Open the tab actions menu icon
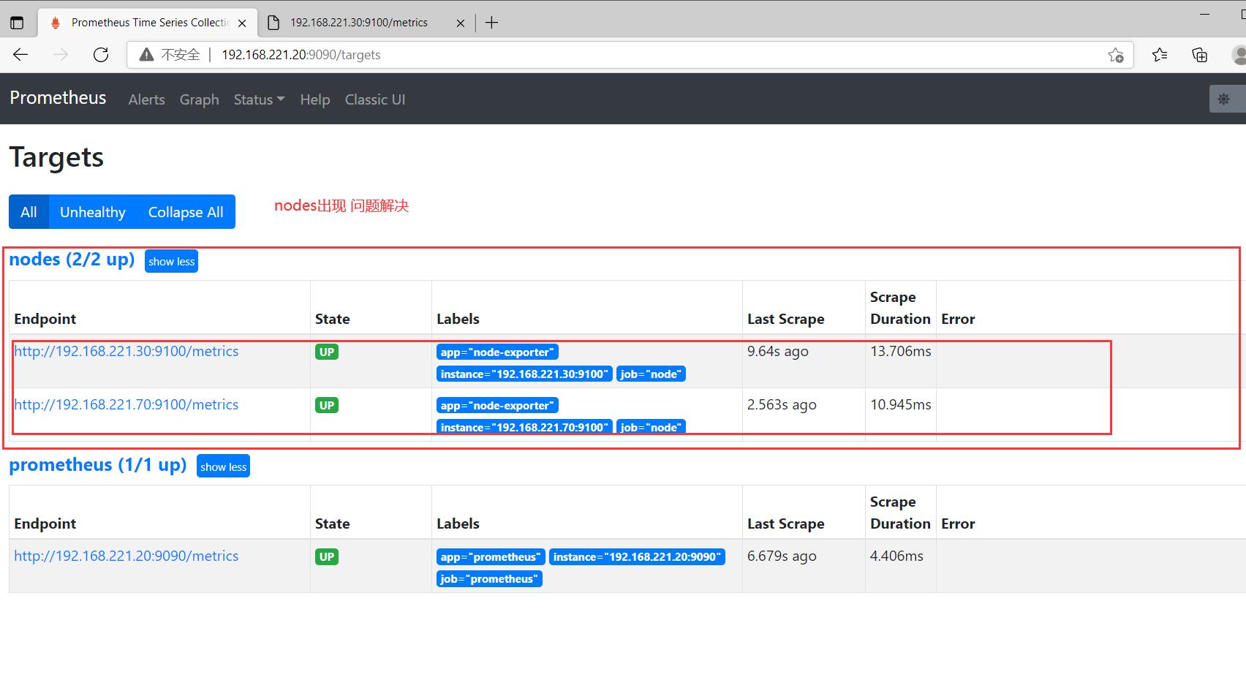Screen dimensions: 1246x699 point(17,23)
